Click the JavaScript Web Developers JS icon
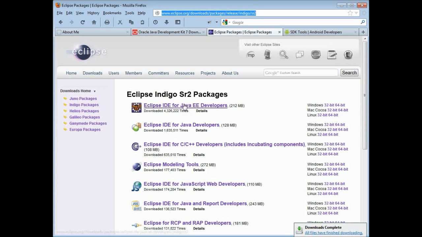422x237 pixels. [136, 186]
